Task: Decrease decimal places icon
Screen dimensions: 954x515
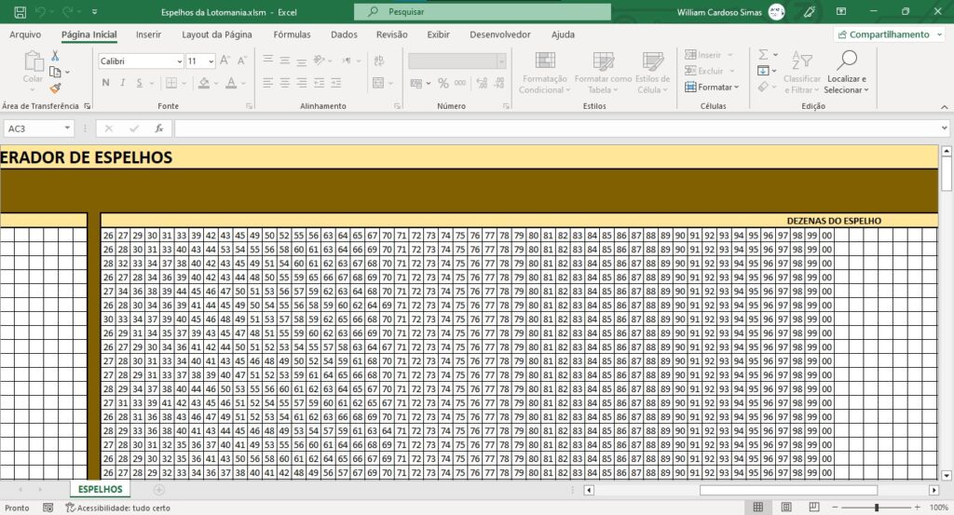Action: (x=499, y=83)
